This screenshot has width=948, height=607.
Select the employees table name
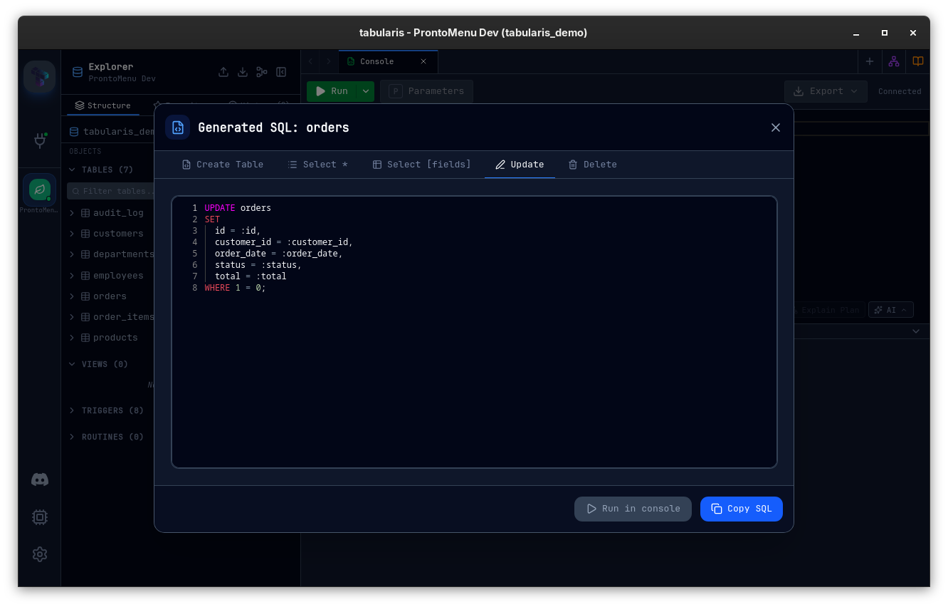click(x=118, y=276)
